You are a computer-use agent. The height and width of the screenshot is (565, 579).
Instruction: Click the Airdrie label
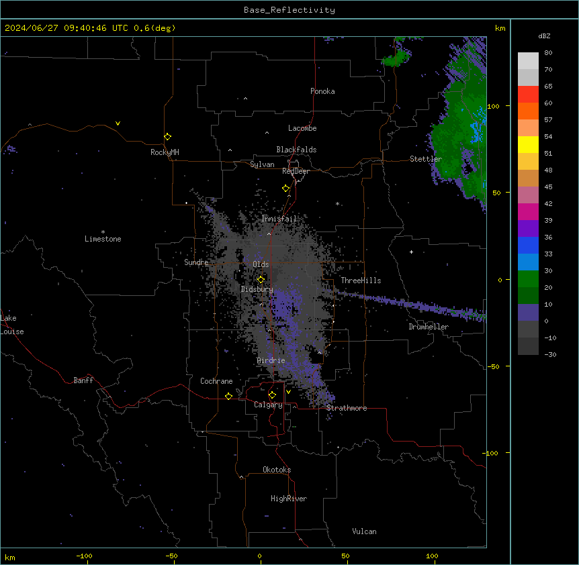coord(271,360)
